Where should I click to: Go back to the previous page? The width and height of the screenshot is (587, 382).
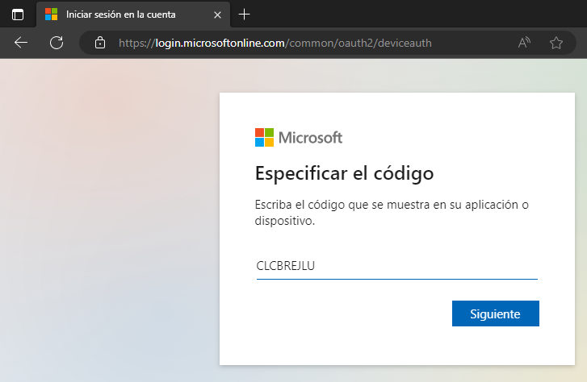pyautogui.click(x=21, y=43)
